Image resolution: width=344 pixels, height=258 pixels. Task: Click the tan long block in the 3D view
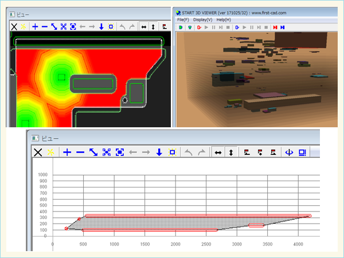coord(281,101)
